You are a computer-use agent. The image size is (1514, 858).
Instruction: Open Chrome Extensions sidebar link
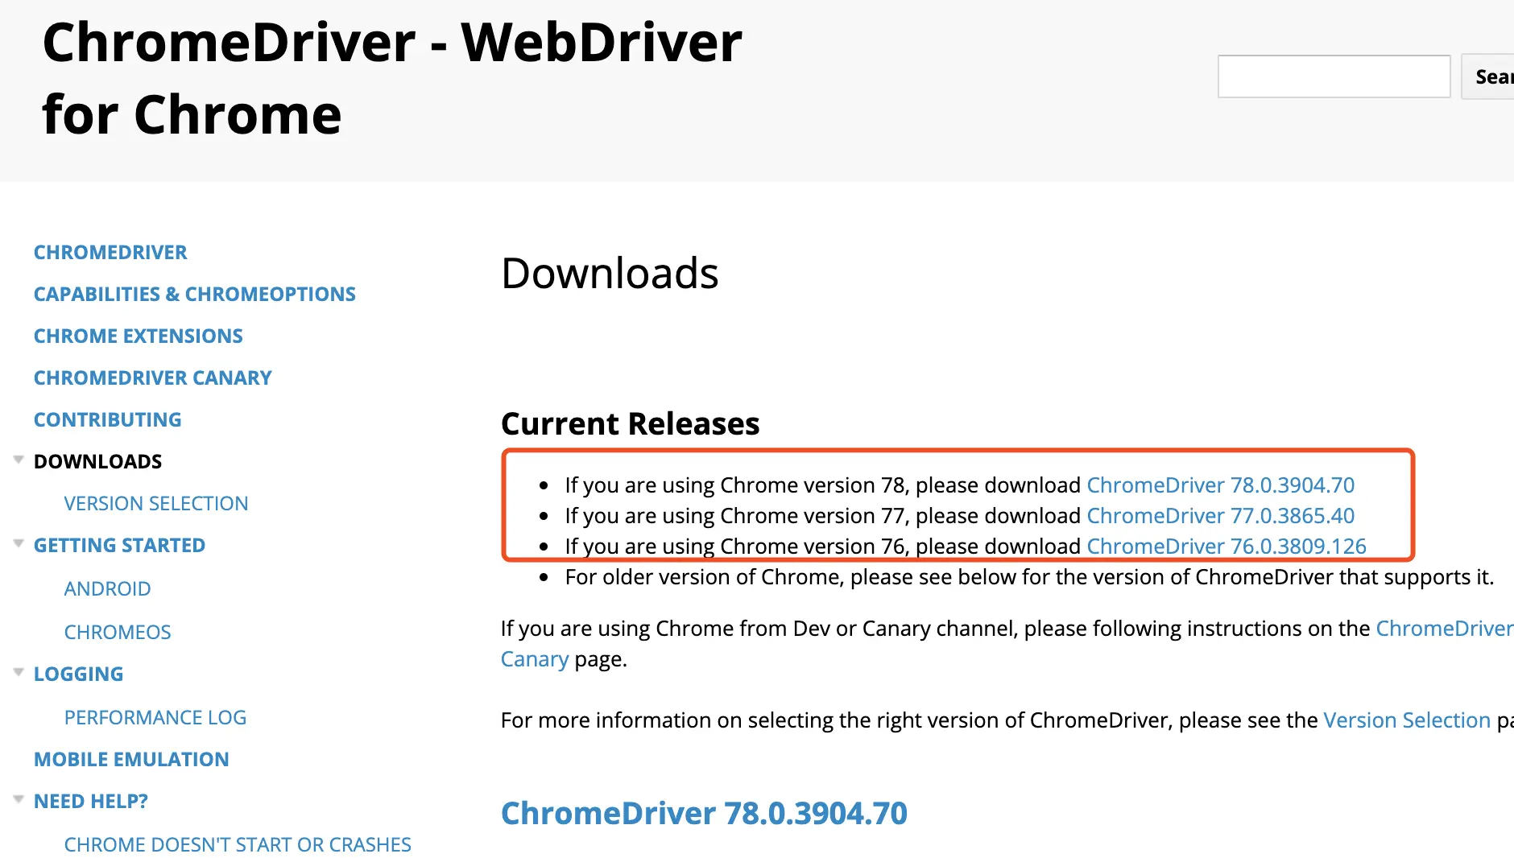pos(139,336)
